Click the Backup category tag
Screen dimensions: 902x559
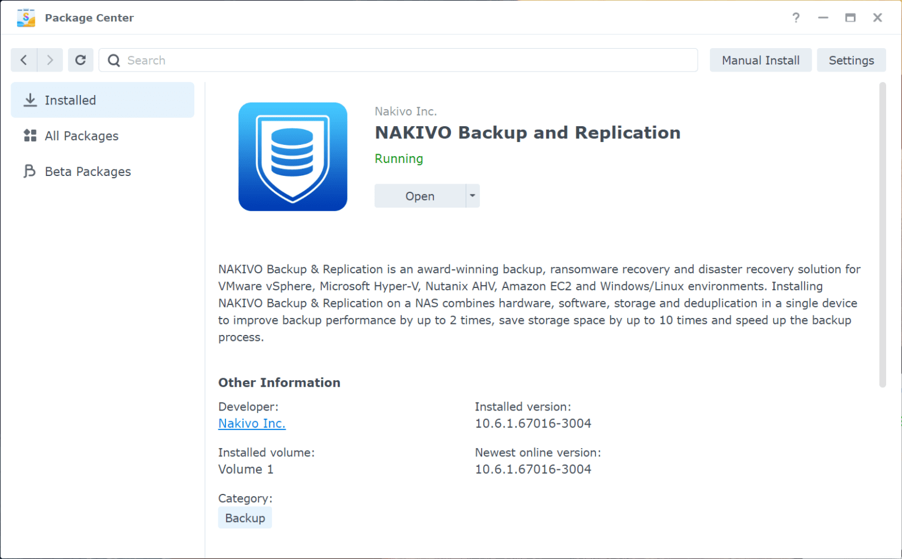click(x=245, y=517)
